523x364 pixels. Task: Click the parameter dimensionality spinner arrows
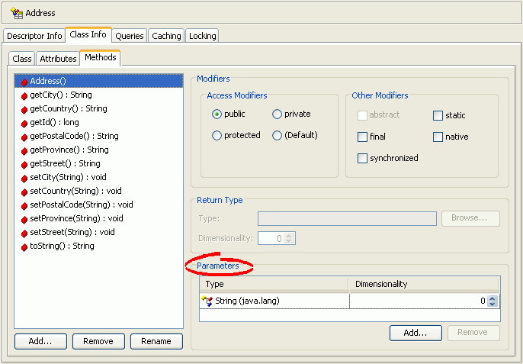coord(492,301)
